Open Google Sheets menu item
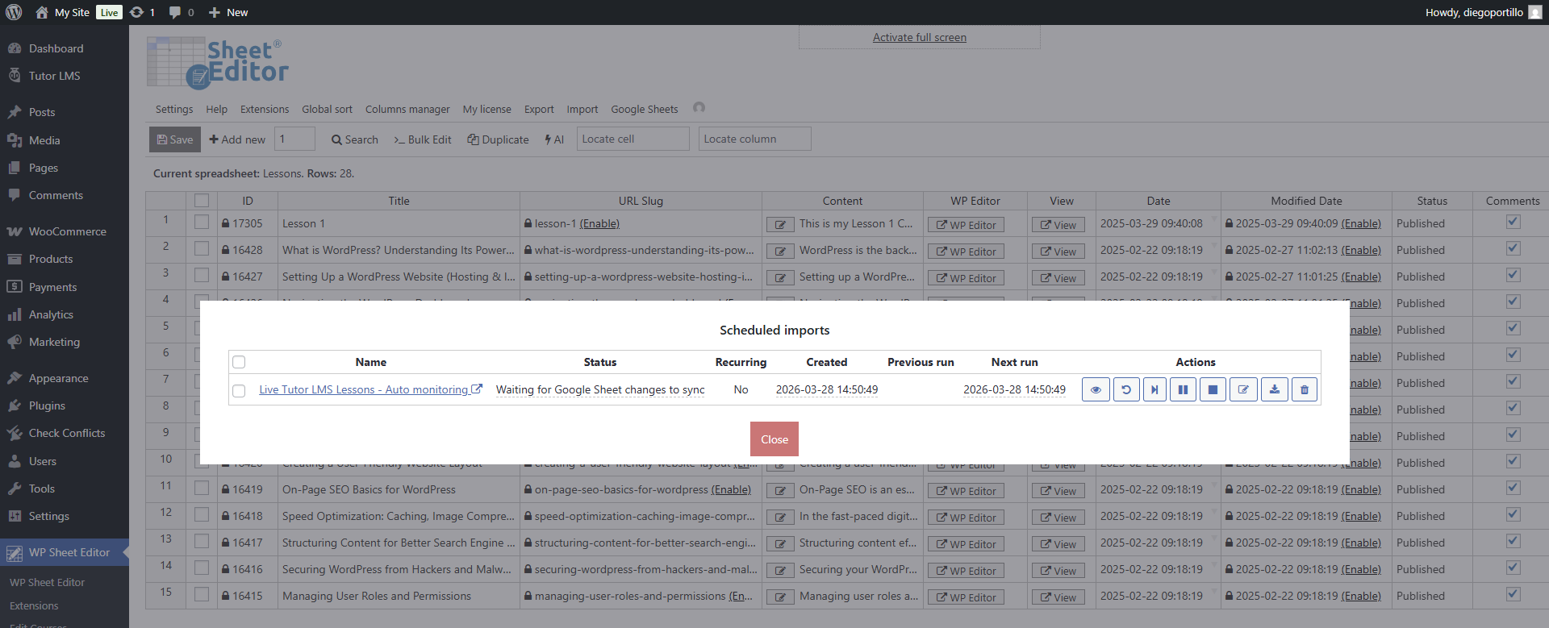The image size is (1549, 628). point(644,109)
